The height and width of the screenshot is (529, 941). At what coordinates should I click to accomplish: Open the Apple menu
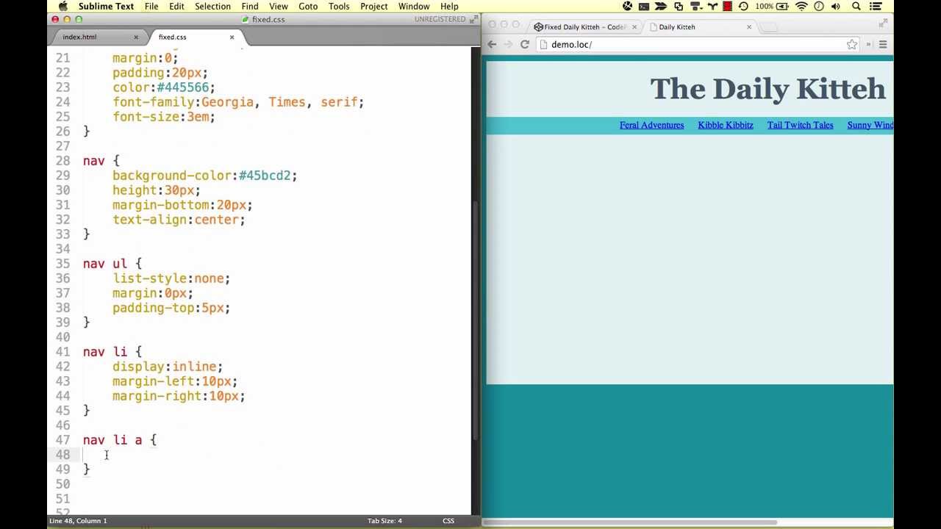click(63, 6)
